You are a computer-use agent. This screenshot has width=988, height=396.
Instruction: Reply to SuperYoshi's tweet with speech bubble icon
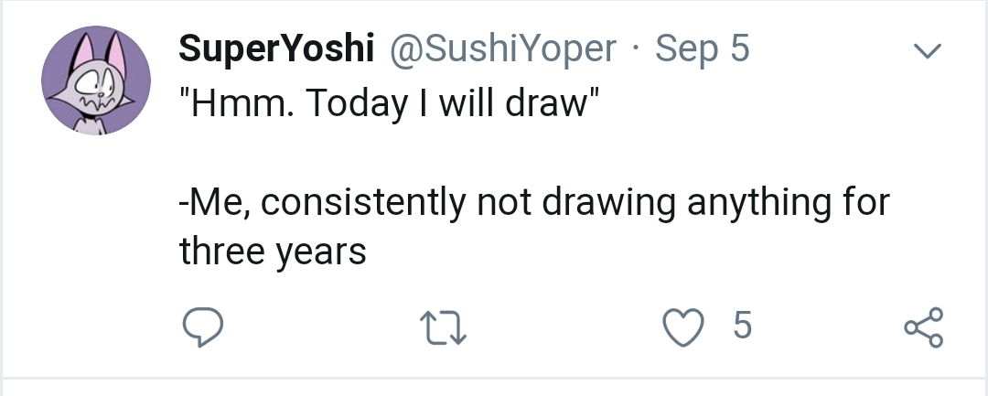pyautogui.click(x=198, y=327)
